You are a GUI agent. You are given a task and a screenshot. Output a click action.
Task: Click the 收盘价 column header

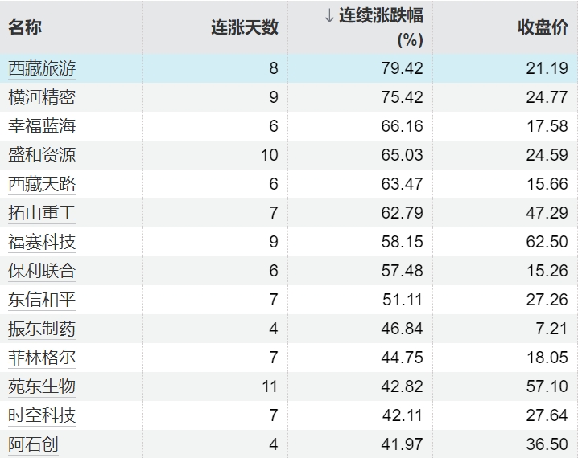542,27
